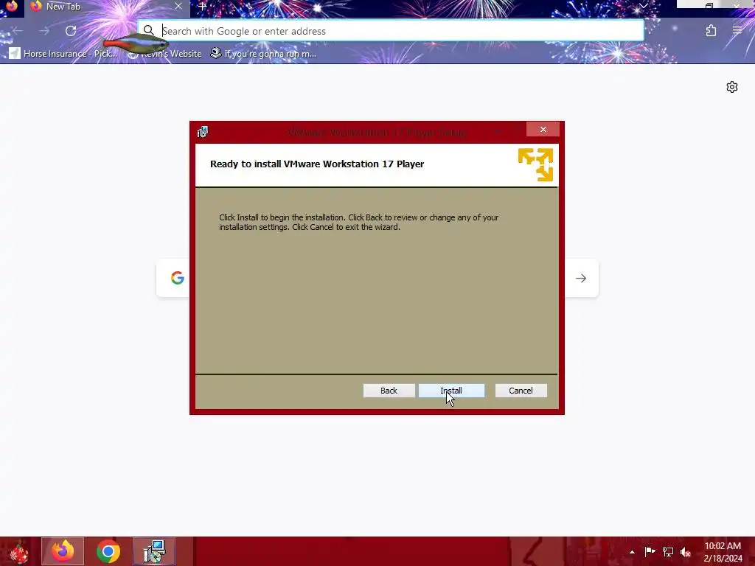This screenshot has width=755, height=566.
Task: Show hidden system tray icons
Action: (632, 552)
